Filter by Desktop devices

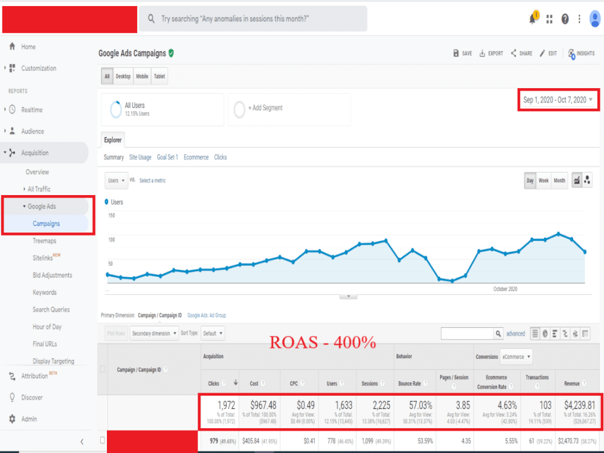click(x=123, y=76)
